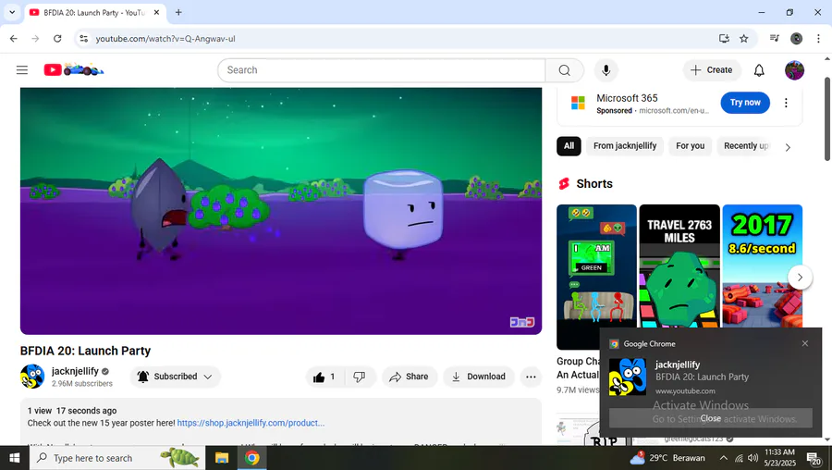Click the Create button
Viewport: 832px width, 470px height.
[712, 70]
